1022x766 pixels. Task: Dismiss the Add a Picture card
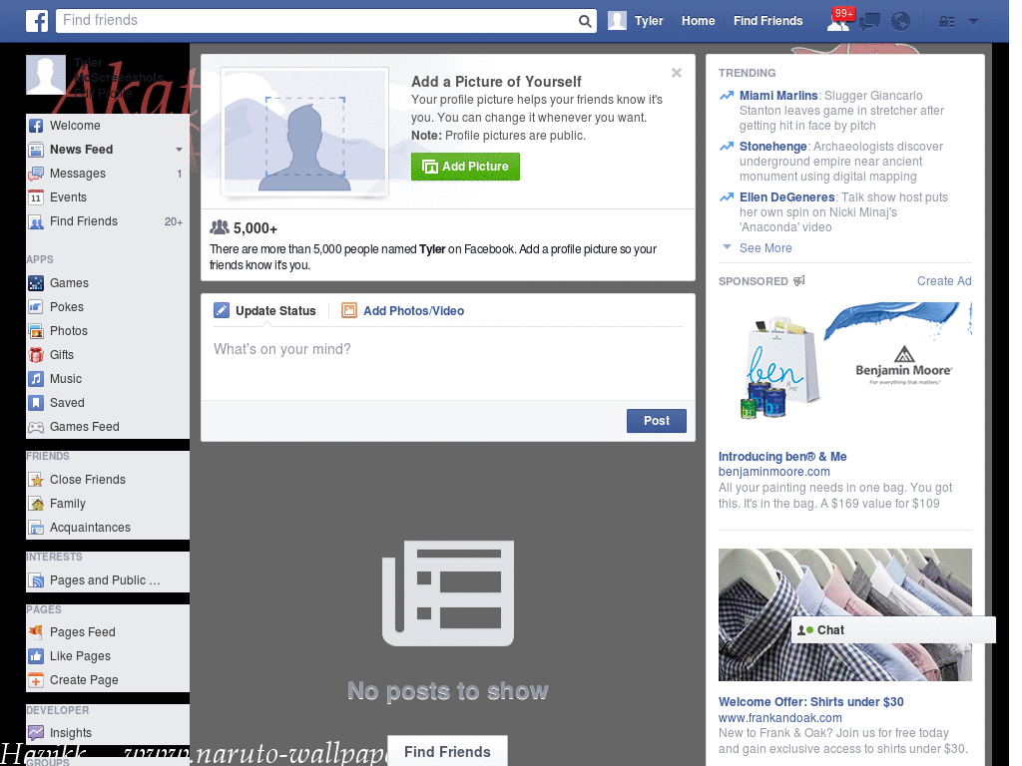pyautogui.click(x=677, y=73)
